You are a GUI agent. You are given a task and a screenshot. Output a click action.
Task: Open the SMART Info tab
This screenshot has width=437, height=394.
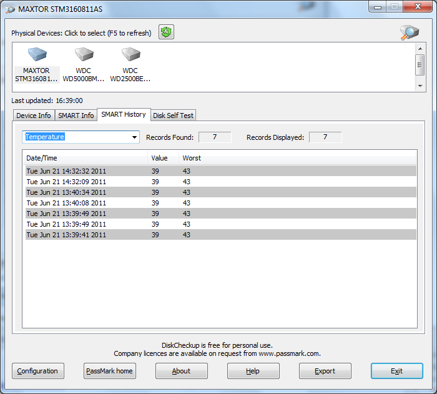(76, 116)
